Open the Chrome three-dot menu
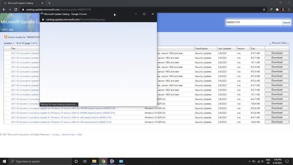 pos(289,10)
